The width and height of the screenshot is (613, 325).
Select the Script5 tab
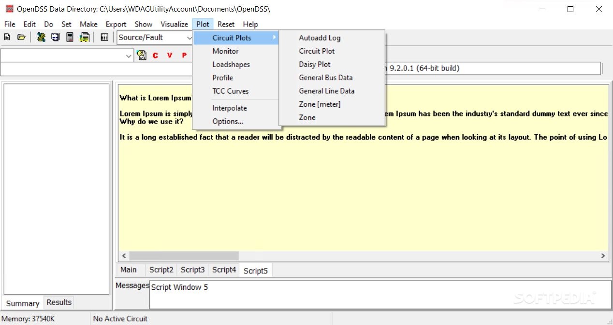pyautogui.click(x=256, y=270)
